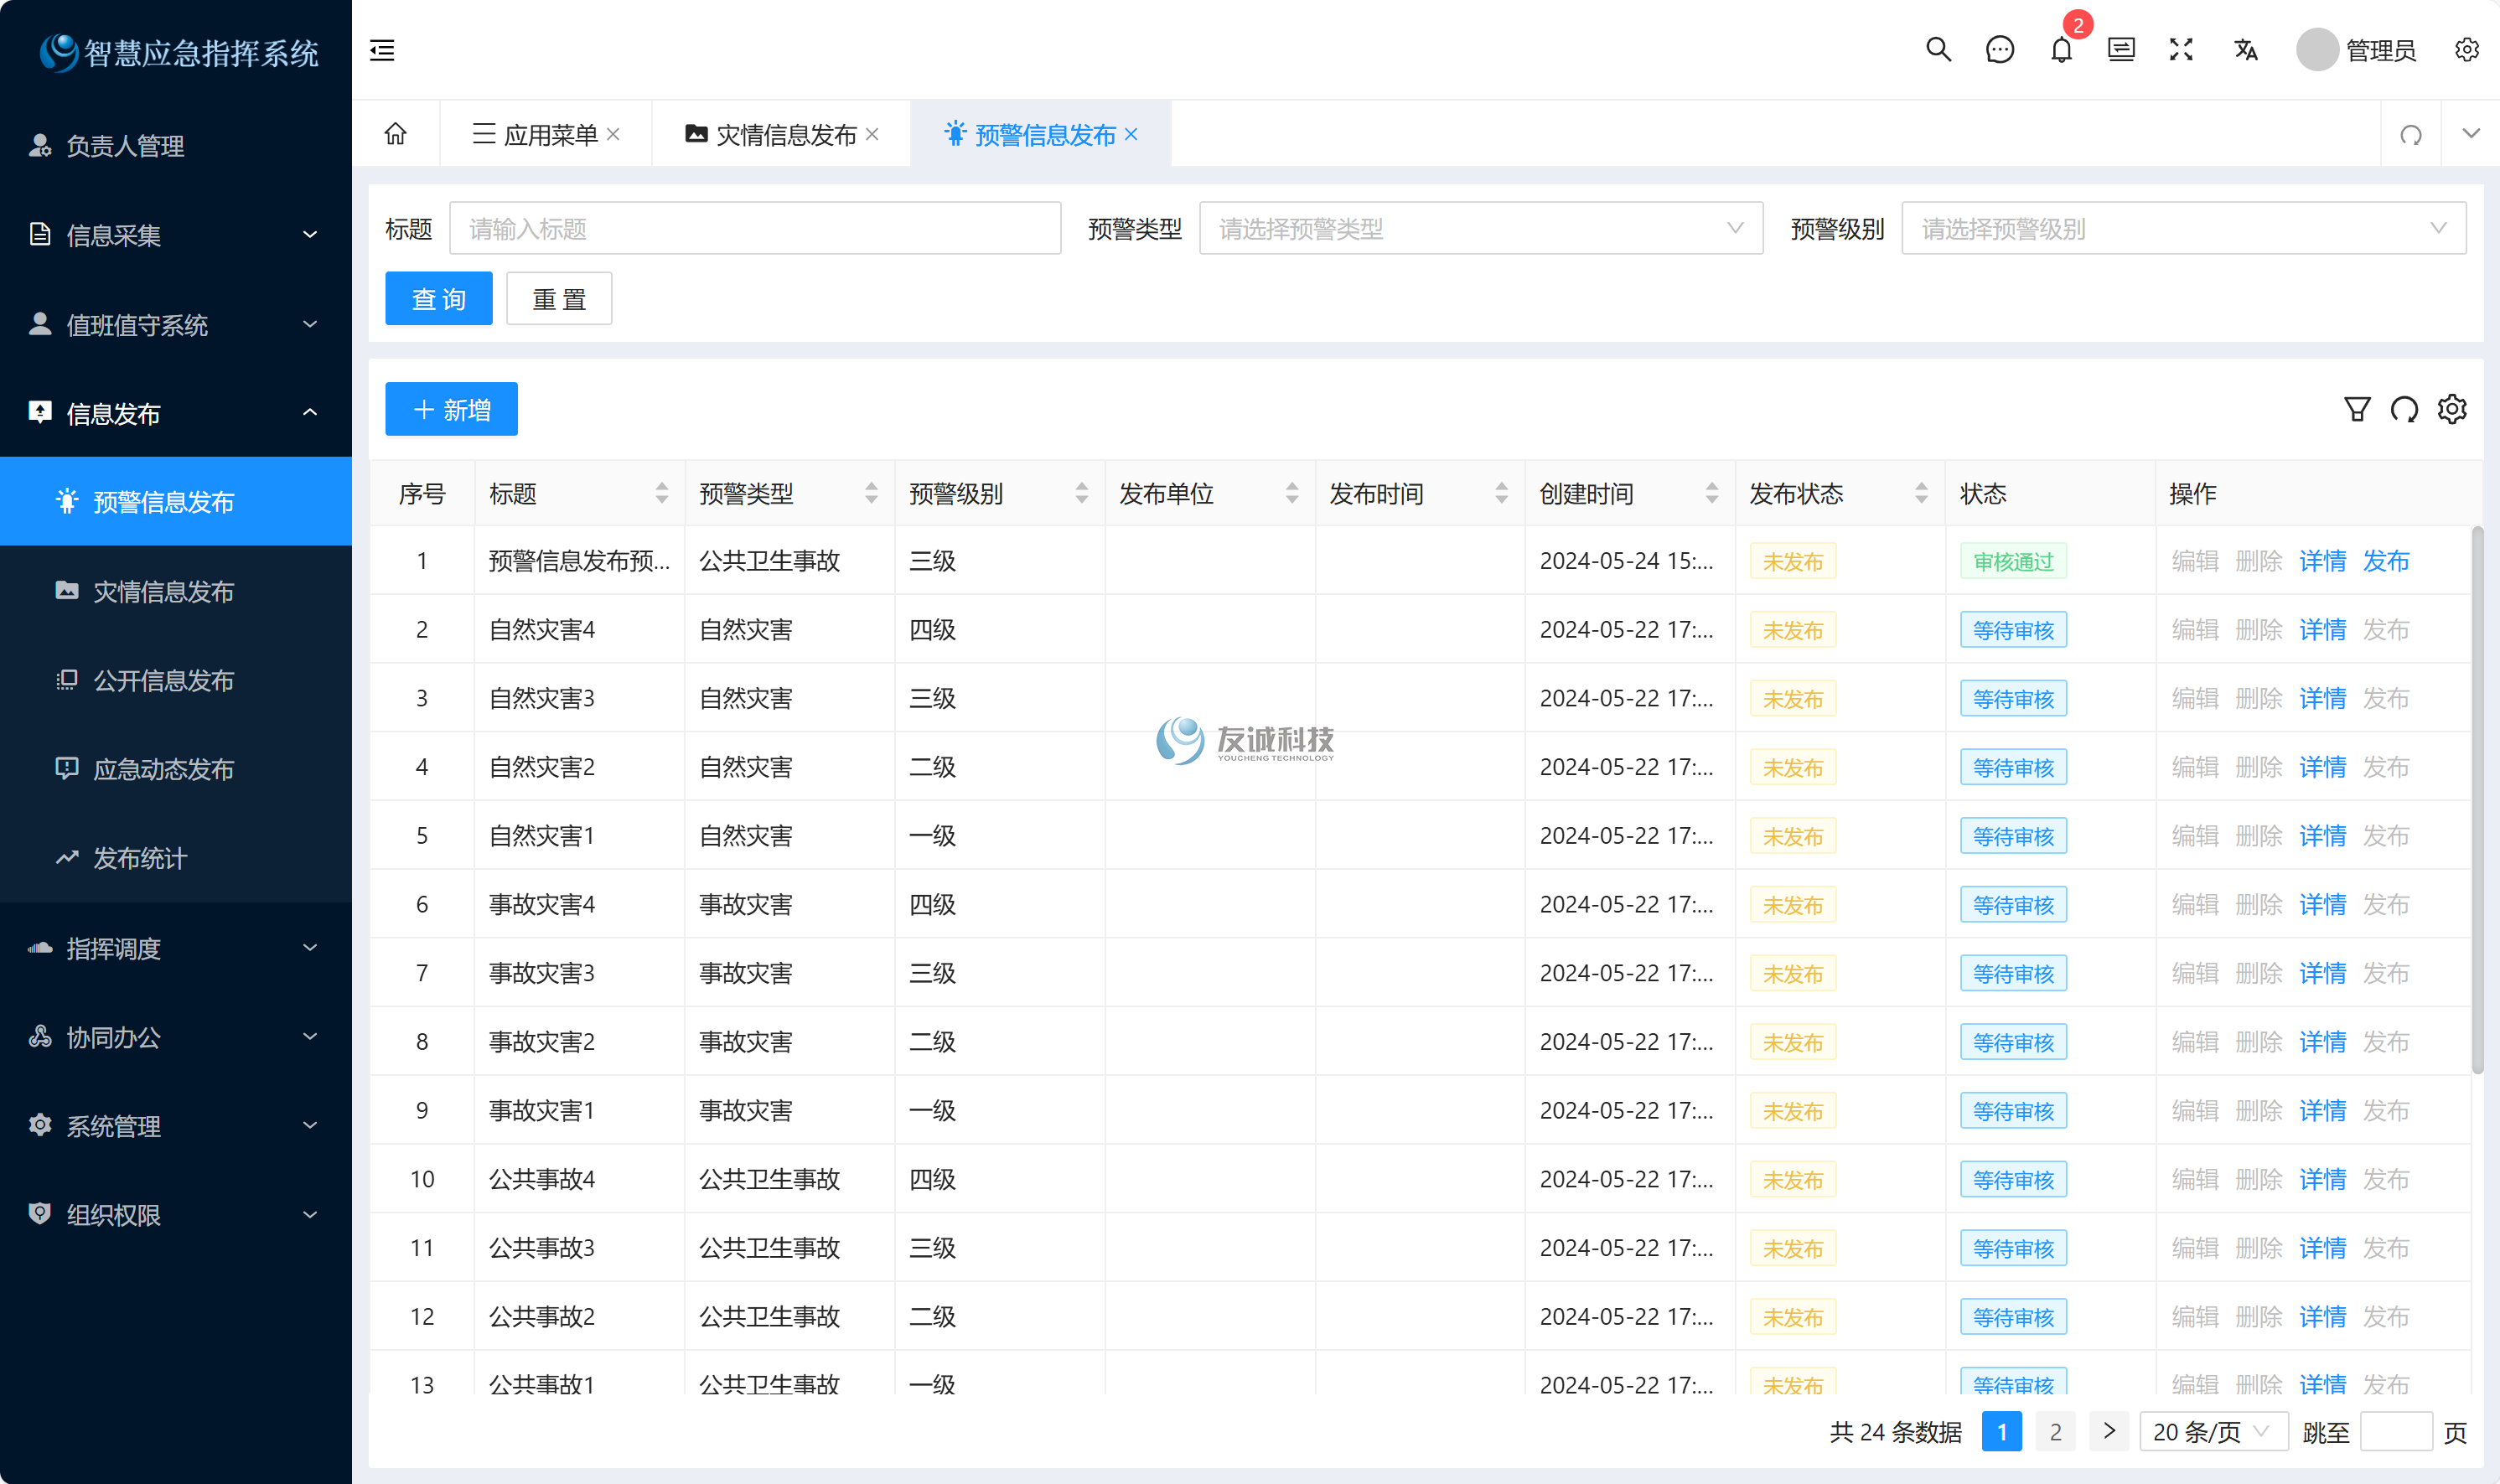Click 发布 for row 1

(x=2386, y=561)
